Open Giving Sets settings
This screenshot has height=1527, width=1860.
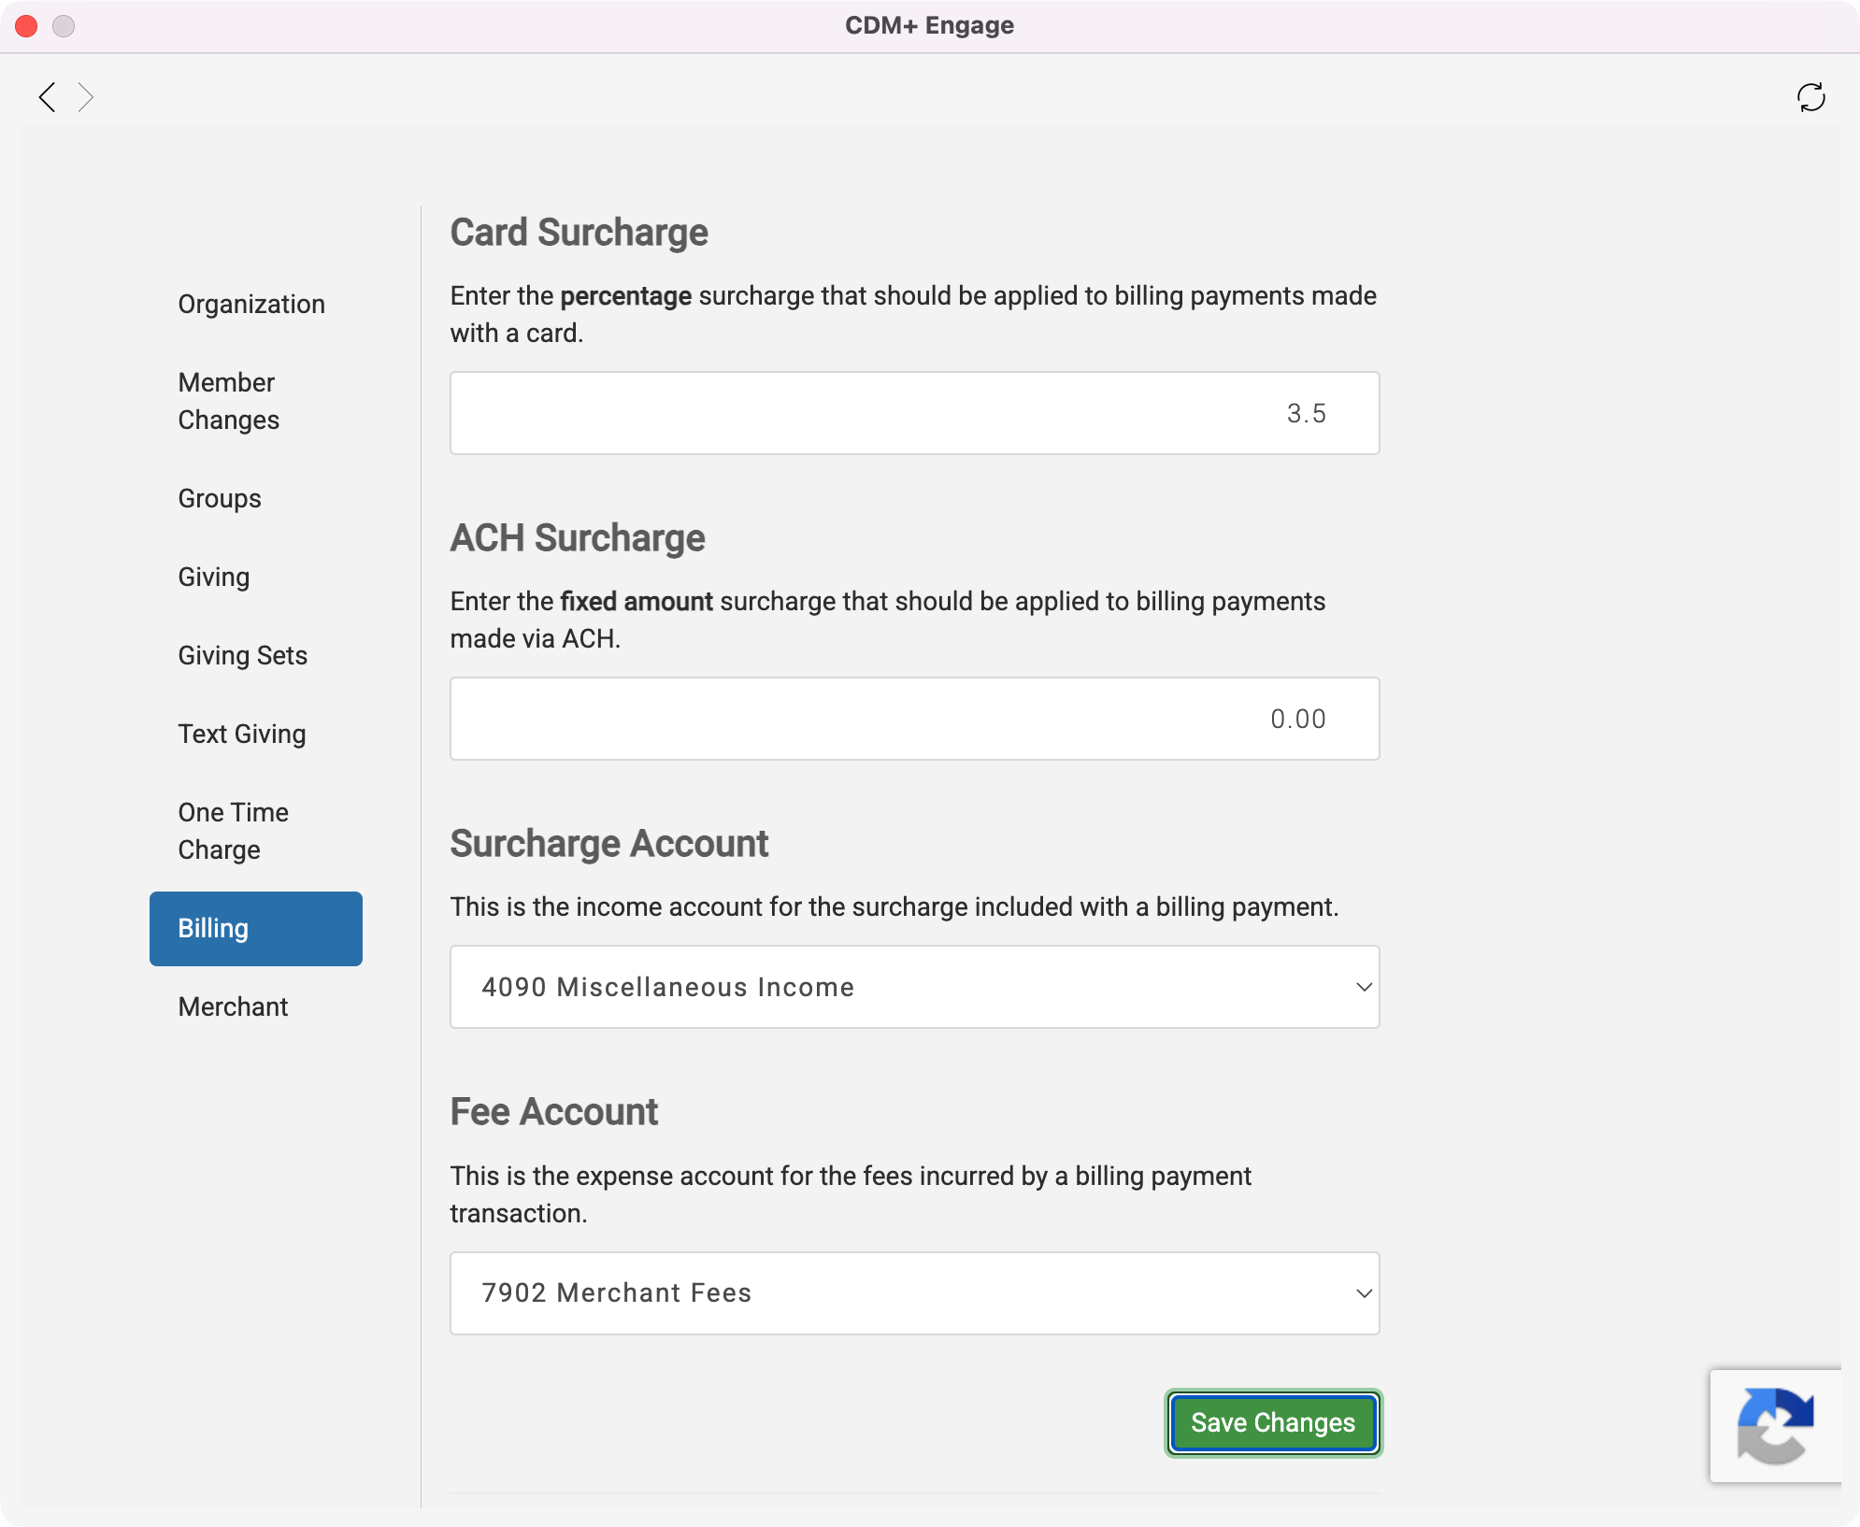pyautogui.click(x=243, y=656)
